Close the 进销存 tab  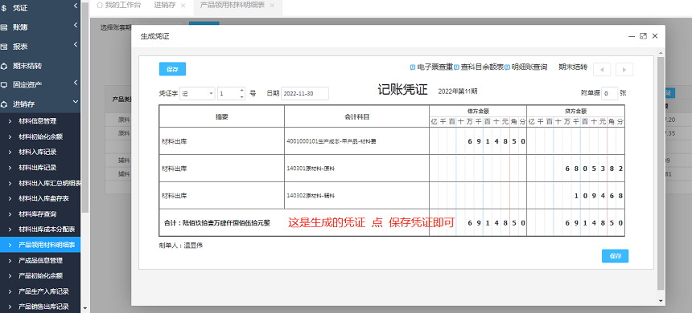click(x=183, y=6)
